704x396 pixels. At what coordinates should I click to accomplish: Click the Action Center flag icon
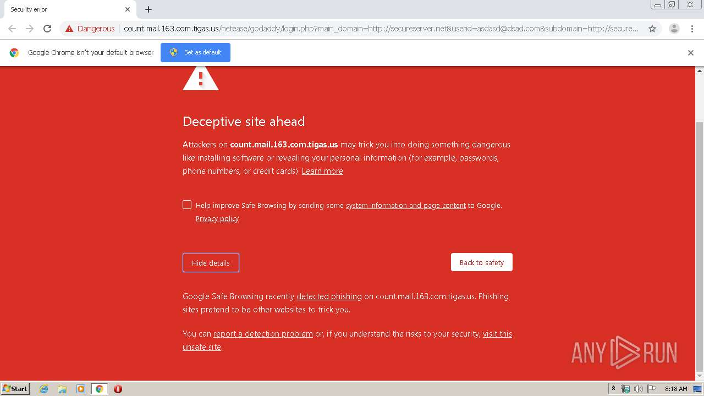click(652, 389)
